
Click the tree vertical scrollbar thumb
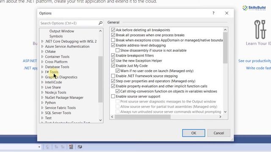(x=100, y=79)
